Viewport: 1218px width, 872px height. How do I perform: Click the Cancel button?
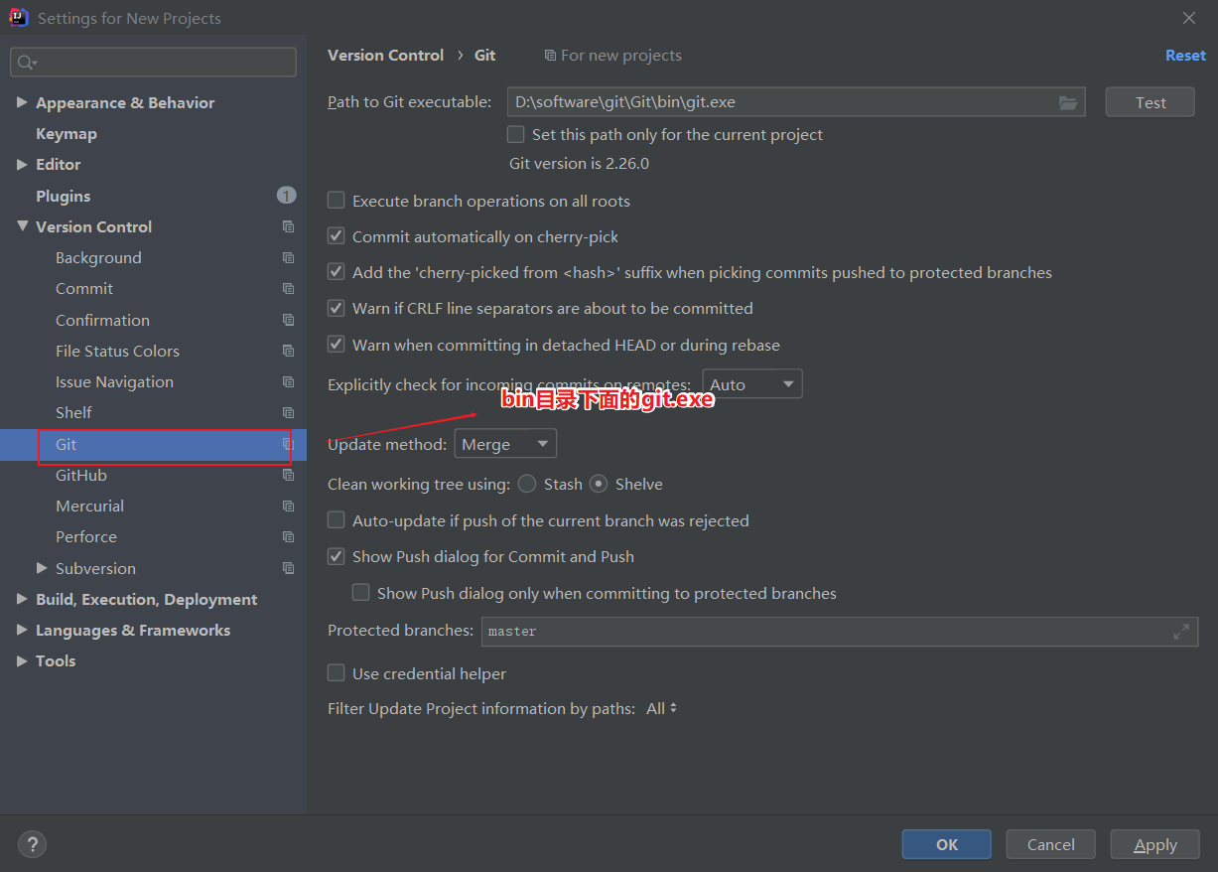(1050, 844)
